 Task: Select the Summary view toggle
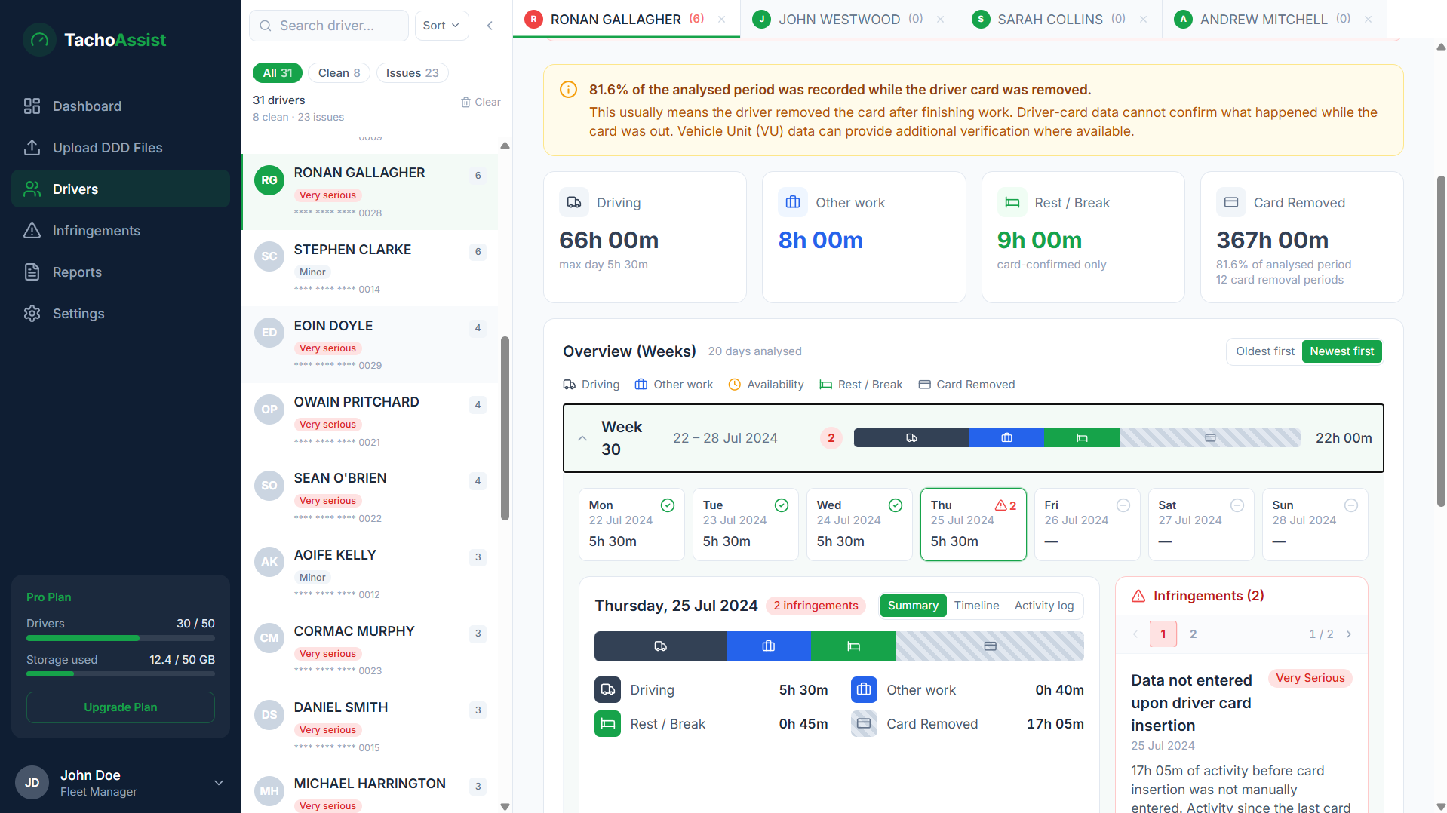(x=913, y=606)
